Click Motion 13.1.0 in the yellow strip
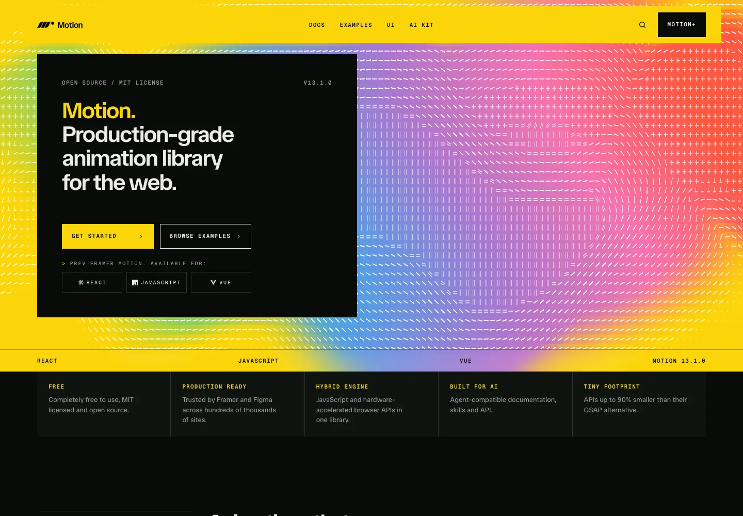Viewport: 743px width, 516px height. (679, 361)
